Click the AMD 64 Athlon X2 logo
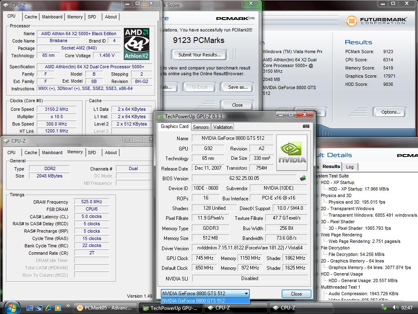 136,44
